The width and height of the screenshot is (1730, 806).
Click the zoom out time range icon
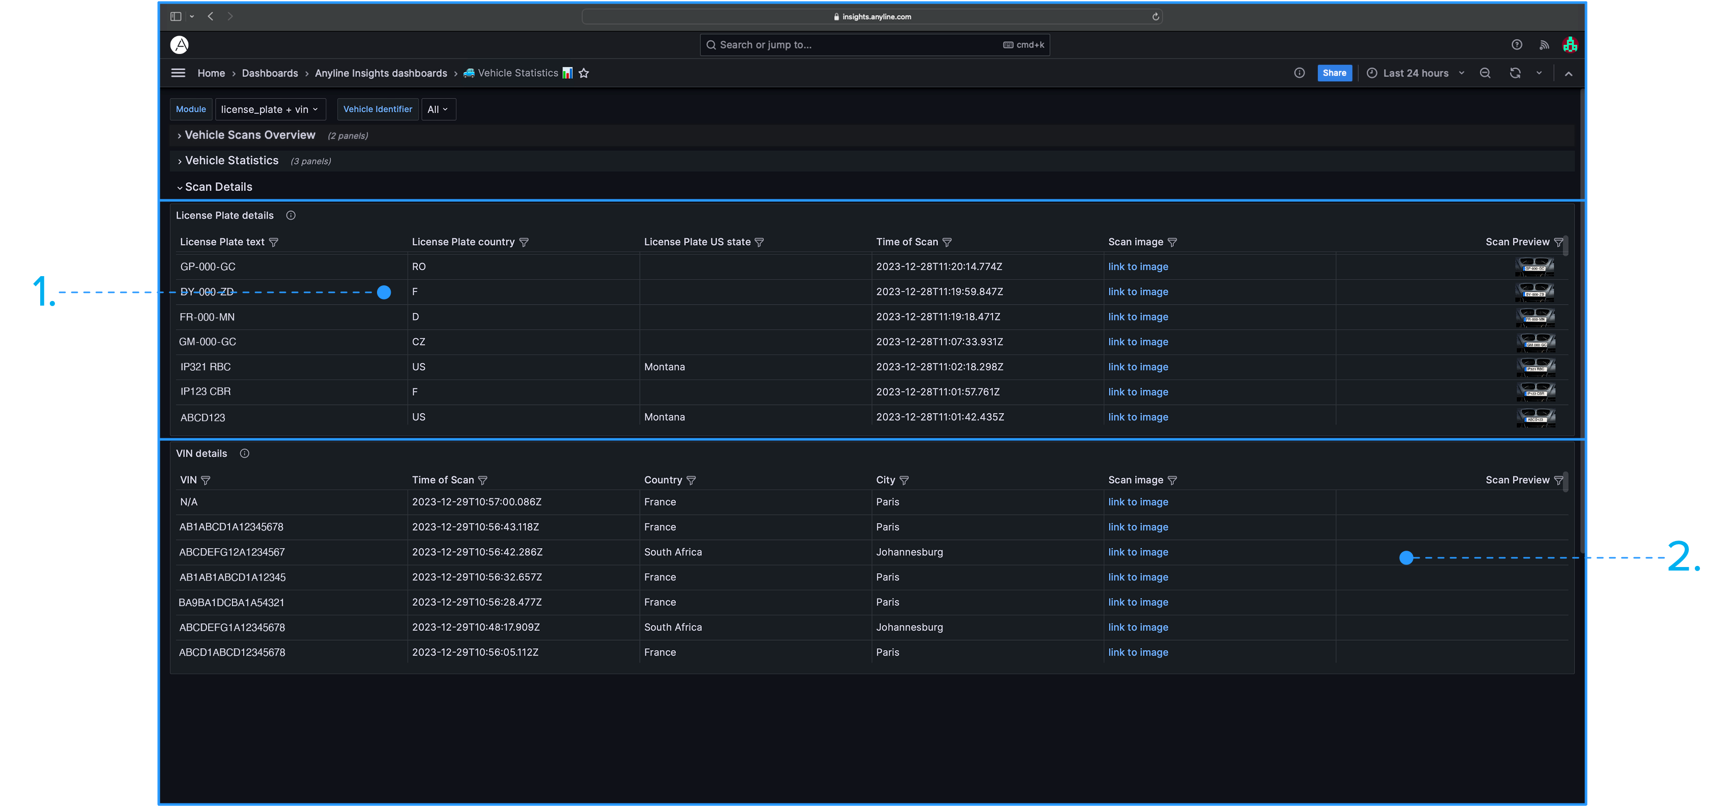(x=1485, y=73)
